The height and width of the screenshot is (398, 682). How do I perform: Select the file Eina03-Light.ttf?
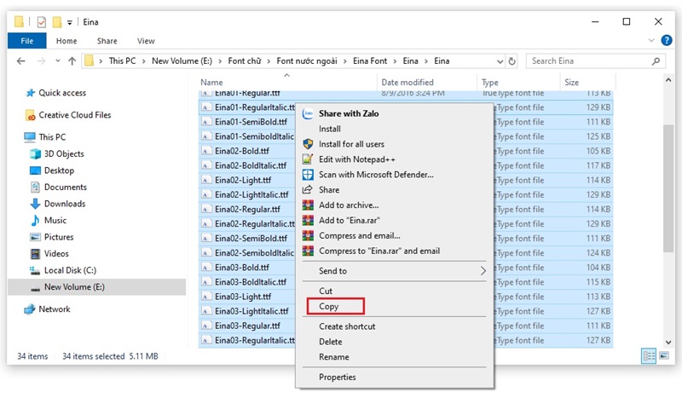click(243, 297)
